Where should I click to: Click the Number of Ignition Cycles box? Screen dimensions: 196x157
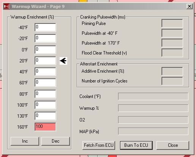tap(172, 81)
